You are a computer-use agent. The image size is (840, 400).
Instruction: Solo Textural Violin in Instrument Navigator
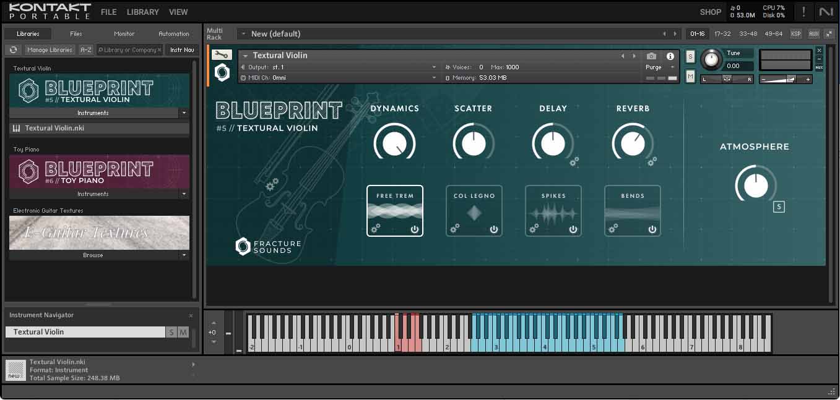click(171, 332)
